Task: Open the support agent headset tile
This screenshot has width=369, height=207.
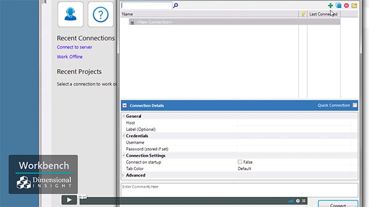Action: point(70,14)
